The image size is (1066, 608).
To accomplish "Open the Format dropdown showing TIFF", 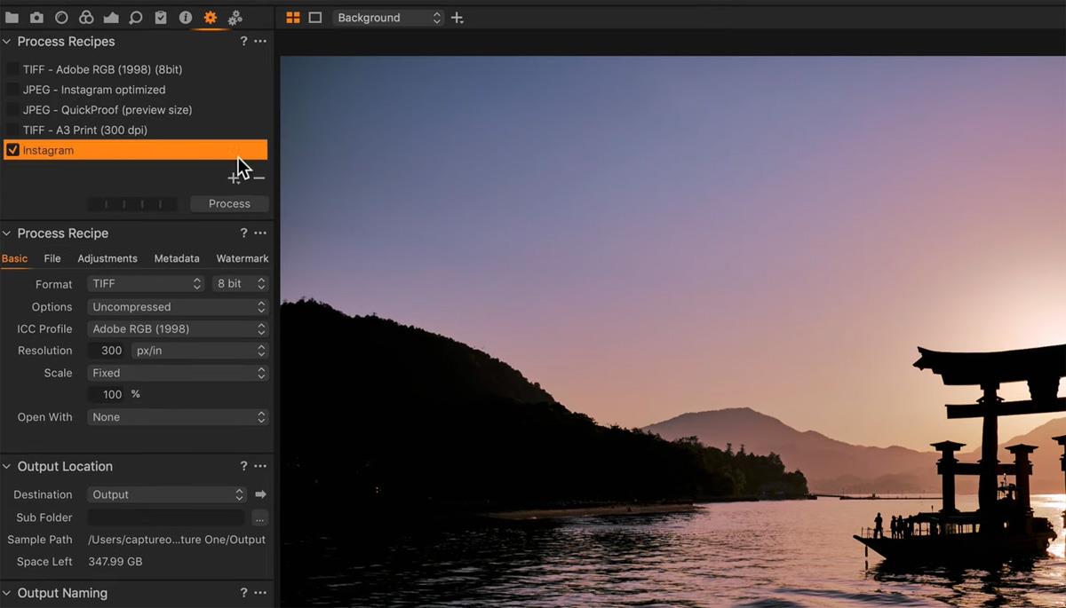I will point(147,284).
